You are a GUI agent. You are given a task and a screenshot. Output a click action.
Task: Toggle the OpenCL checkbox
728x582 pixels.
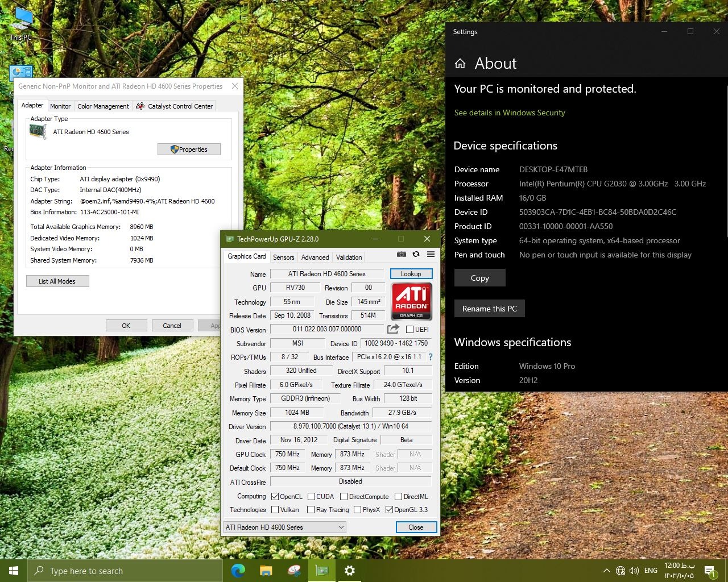[275, 497]
